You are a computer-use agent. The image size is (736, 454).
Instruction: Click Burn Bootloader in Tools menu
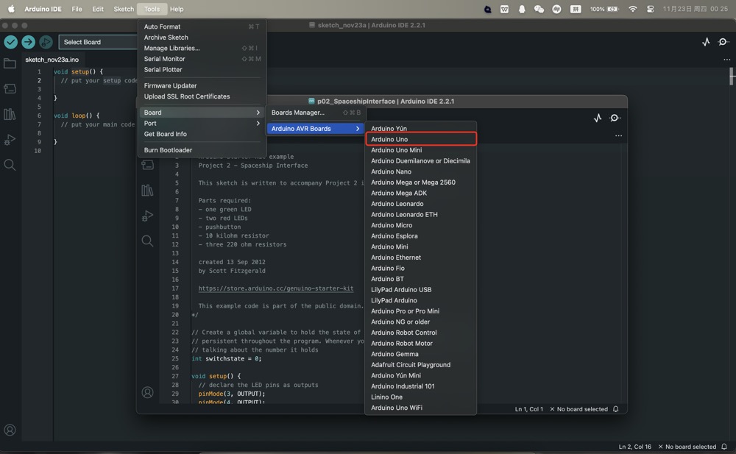(168, 150)
